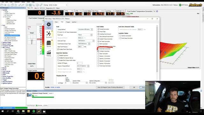Open the Diagnostics [D] page tab
This screenshot has width=204, height=115.
pyautogui.click(x=50, y=8)
